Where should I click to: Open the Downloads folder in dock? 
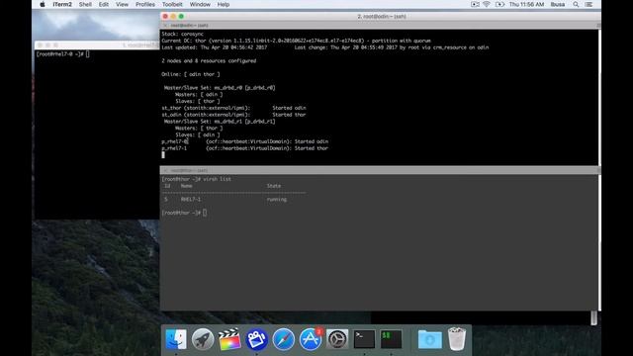[430, 339]
